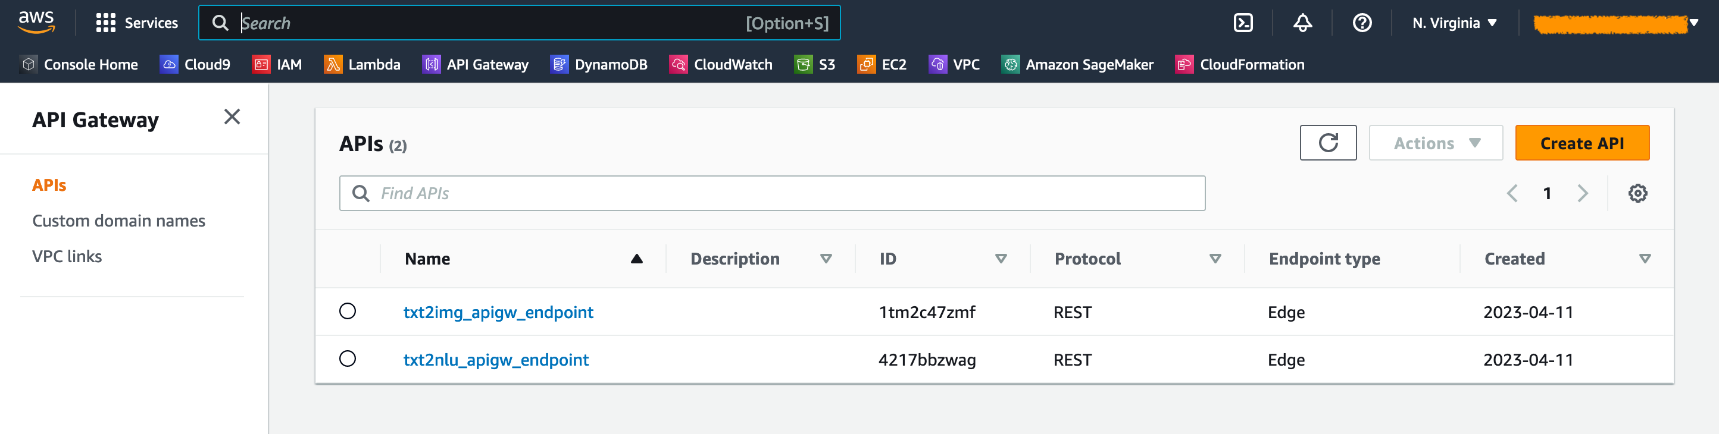The height and width of the screenshot is (434, 1719).
Task: Open the DynamoDB service shortcut
Action: point(599,65)
